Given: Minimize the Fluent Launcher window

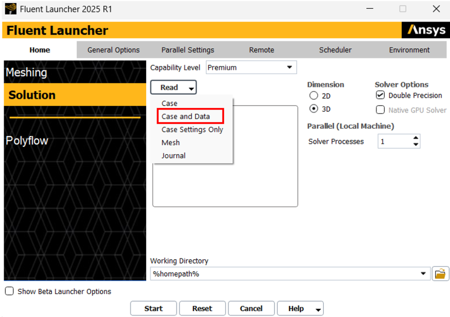Looking at the screenshot, I should (x=370, y=9).
